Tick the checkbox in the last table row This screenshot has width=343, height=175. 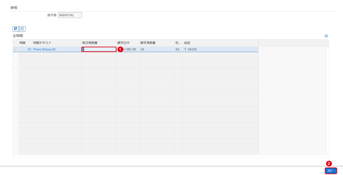point(15,152)
